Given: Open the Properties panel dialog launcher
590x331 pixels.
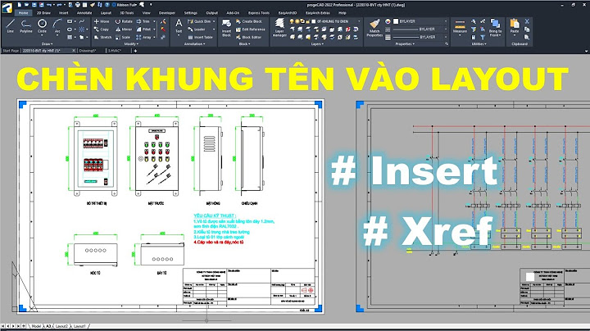Looking at the screenshot, I should click(447, 44).
